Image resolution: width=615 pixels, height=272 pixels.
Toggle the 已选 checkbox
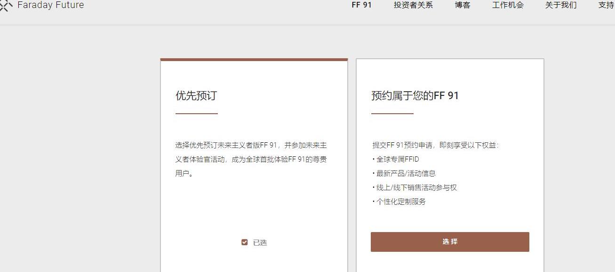245,242
